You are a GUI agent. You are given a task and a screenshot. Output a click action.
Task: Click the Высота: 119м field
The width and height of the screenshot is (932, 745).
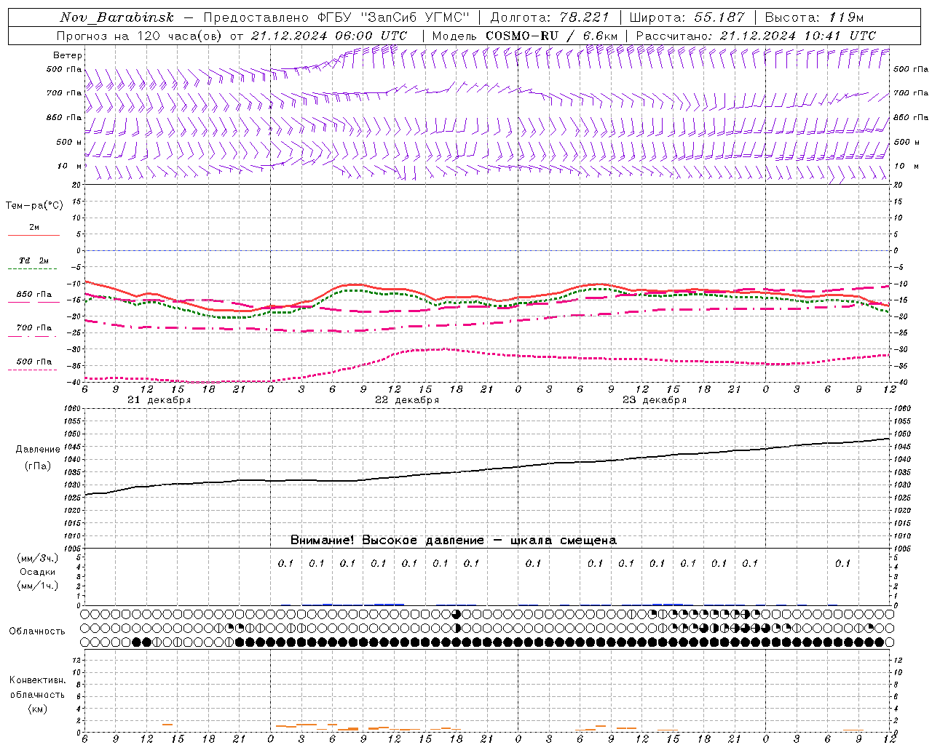point(815,17)
